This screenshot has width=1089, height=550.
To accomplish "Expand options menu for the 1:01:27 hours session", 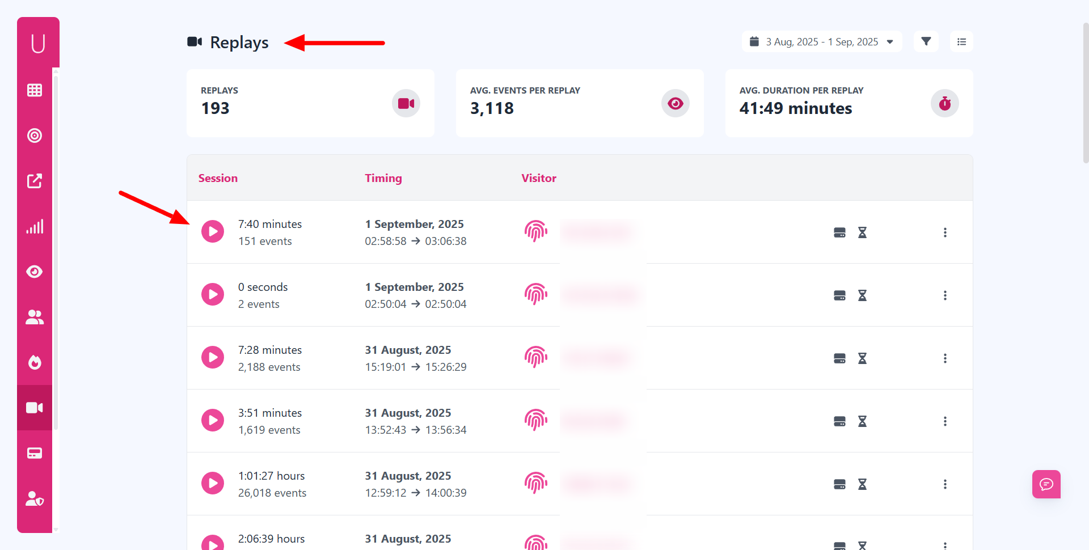I will tap(945, 484).
